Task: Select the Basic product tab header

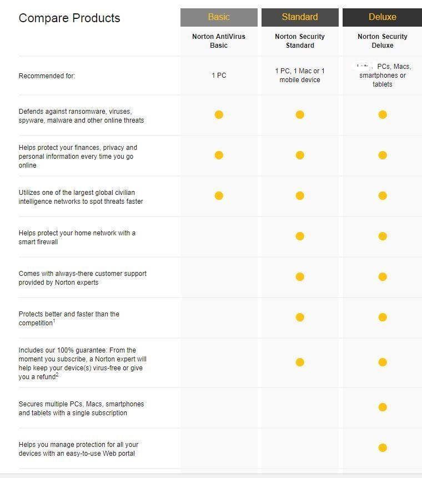Action: tap(219, 17)
